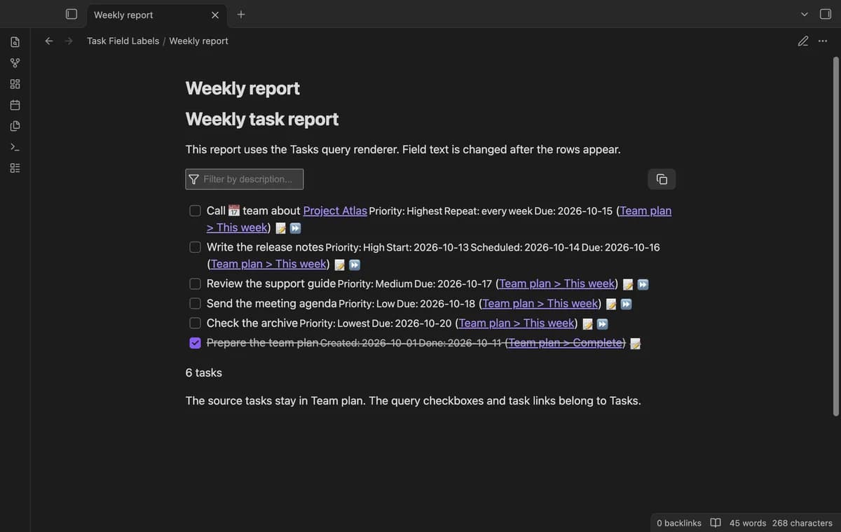Click the copy icon button beside the filter
This screenshot has height=532, width=841.
click(662, 179)
